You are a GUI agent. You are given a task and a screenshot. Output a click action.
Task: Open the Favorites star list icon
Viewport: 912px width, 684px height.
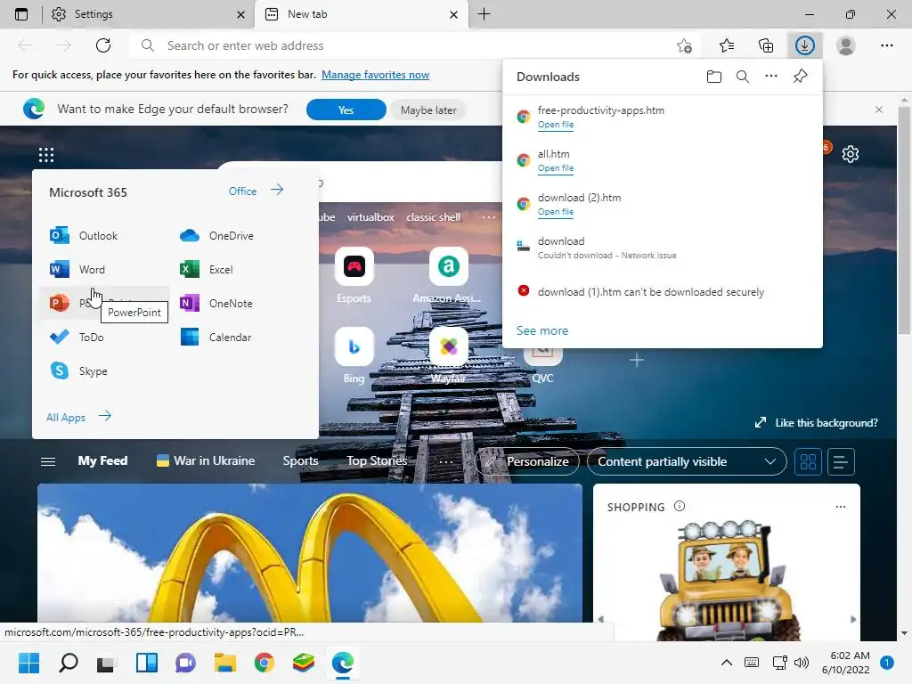pyautogui.click(x=727, y=45)
